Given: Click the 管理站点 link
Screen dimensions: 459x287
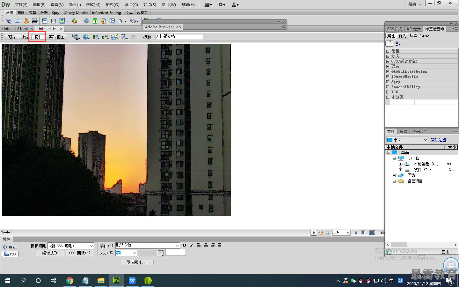Looking at the screenshot, I should click(438, 140).
